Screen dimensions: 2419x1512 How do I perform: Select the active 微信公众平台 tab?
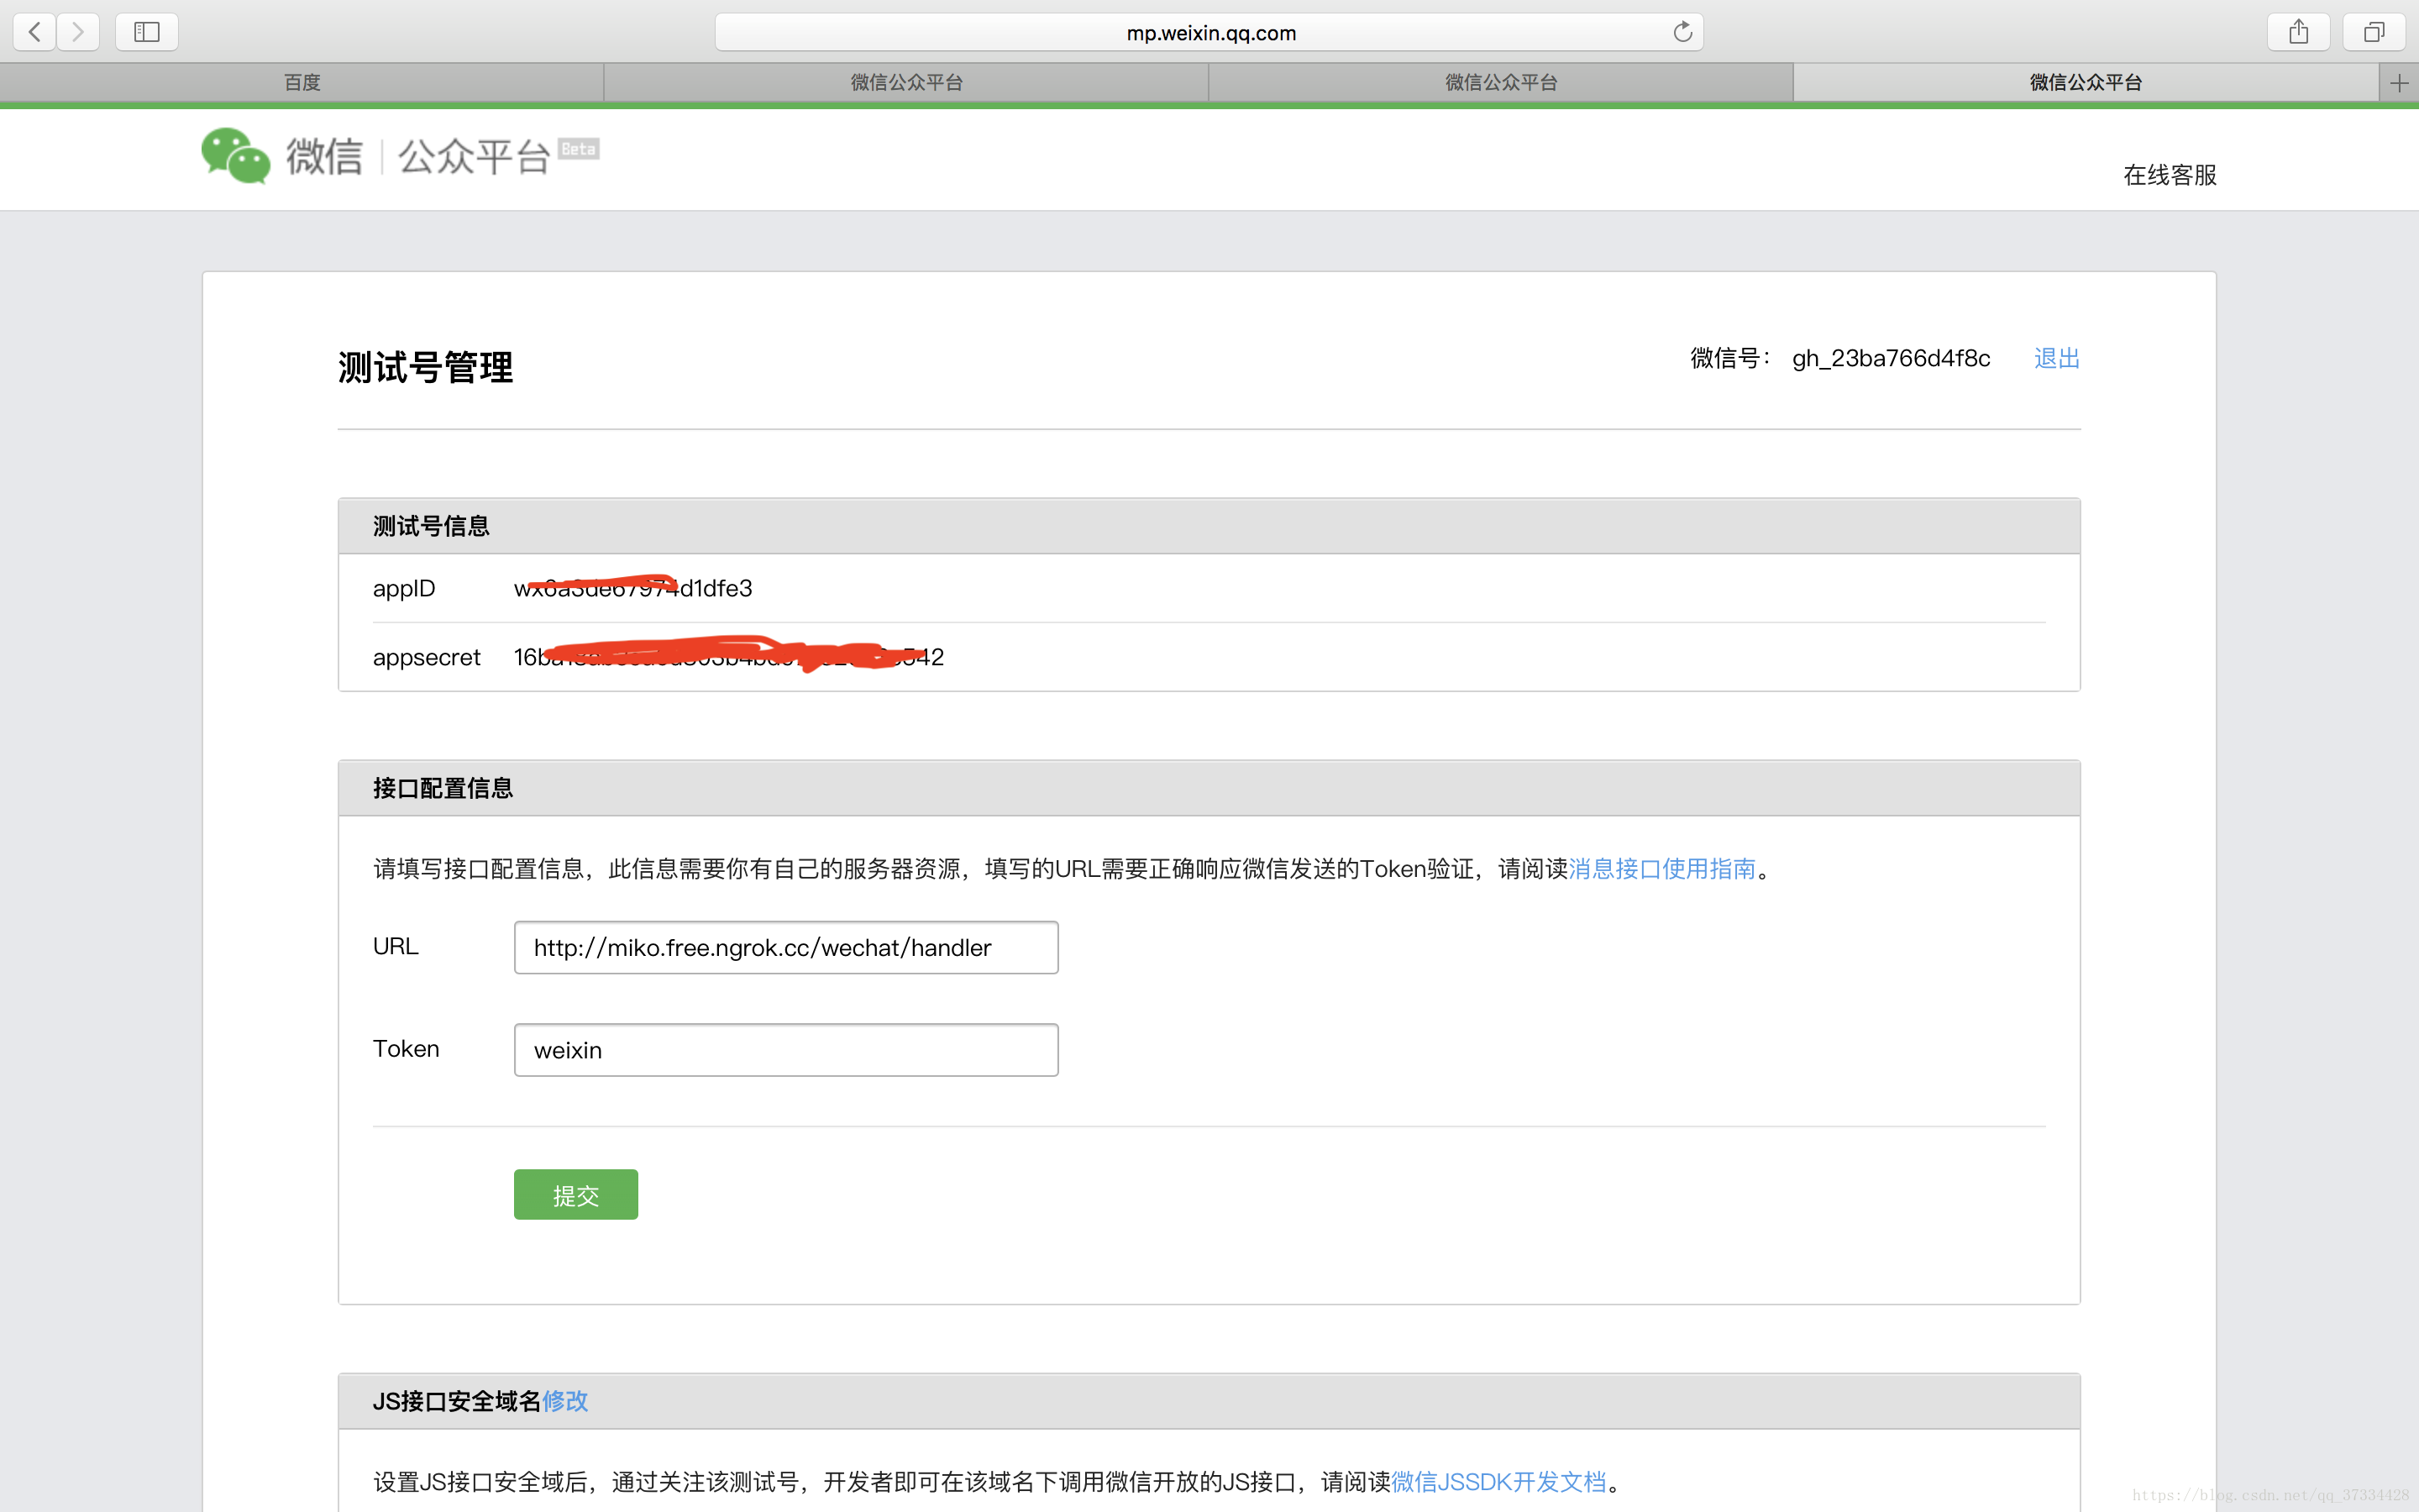(2086, 83)
